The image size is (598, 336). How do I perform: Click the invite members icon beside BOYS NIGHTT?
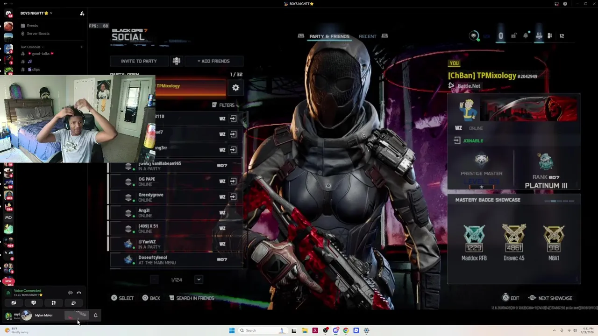coord(82,14)
